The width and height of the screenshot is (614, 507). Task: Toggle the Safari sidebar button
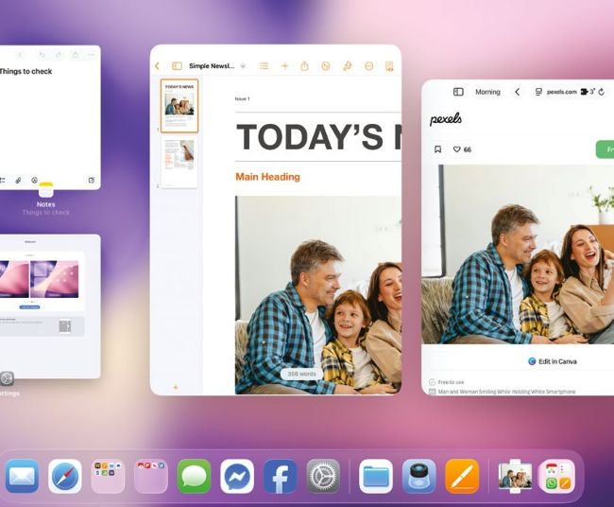458,92
